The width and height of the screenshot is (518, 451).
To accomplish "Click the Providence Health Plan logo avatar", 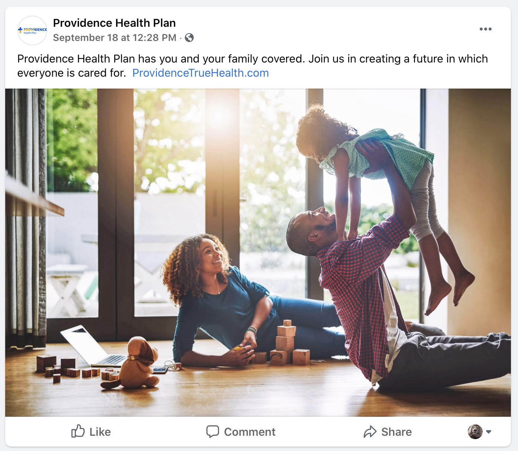I will coord(32,31).
